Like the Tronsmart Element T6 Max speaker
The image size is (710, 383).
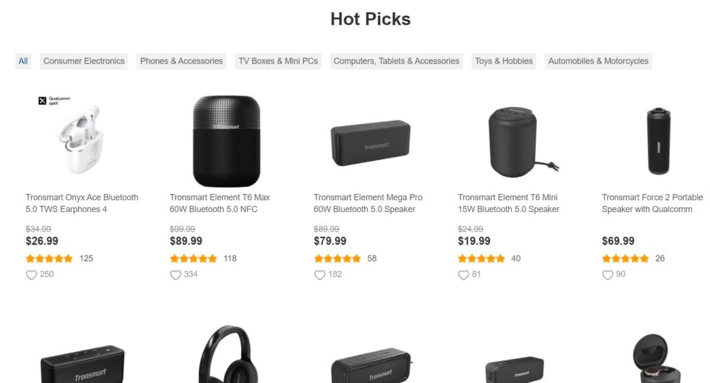tap(175, 275)
